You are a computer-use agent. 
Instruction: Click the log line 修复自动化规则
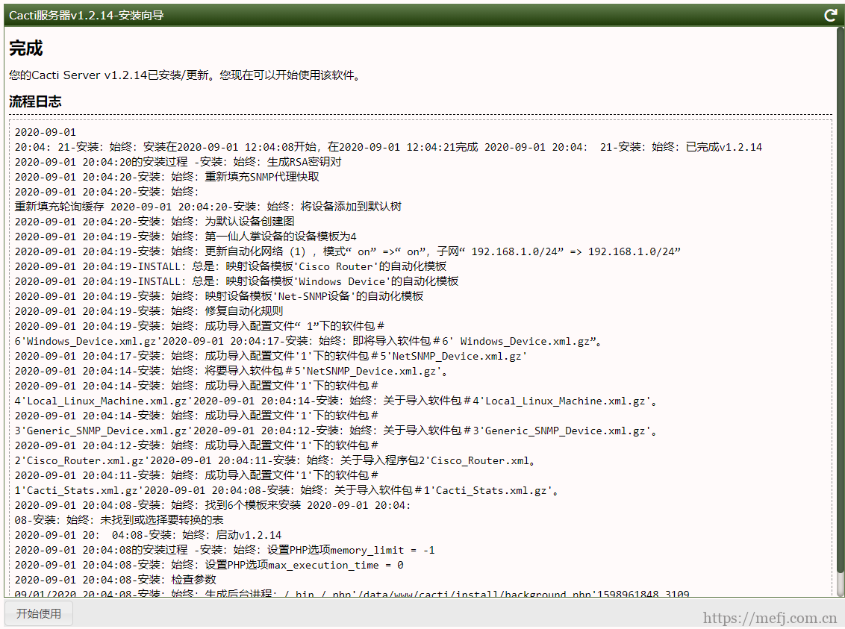(149, 310)
